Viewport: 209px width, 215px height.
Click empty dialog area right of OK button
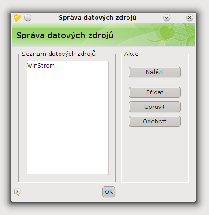coord(155,192)
